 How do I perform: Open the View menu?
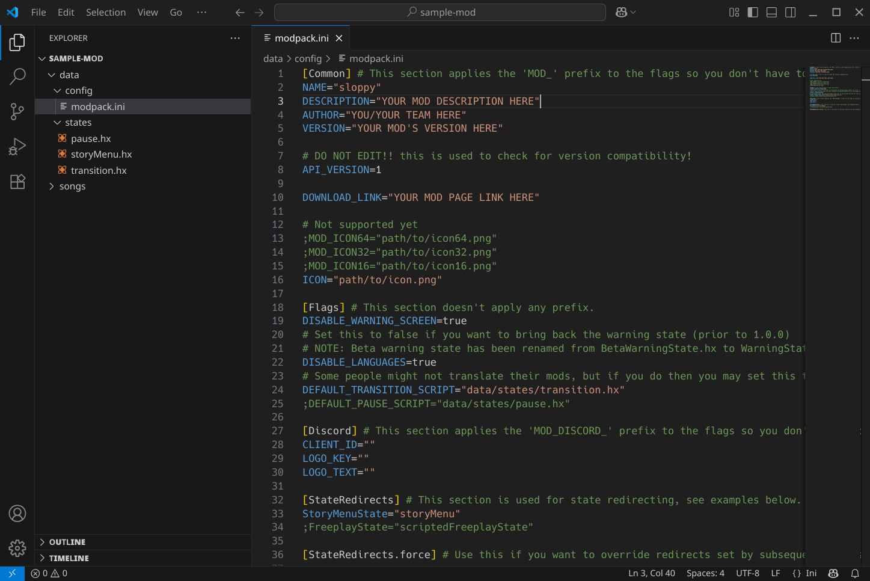(x=148, y=12)
